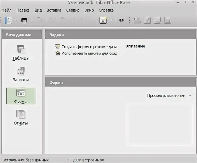Image resolution: width=197 pixels, height=163 pixels.
Task: Open the Правка menu
Action: click(23, 10)
